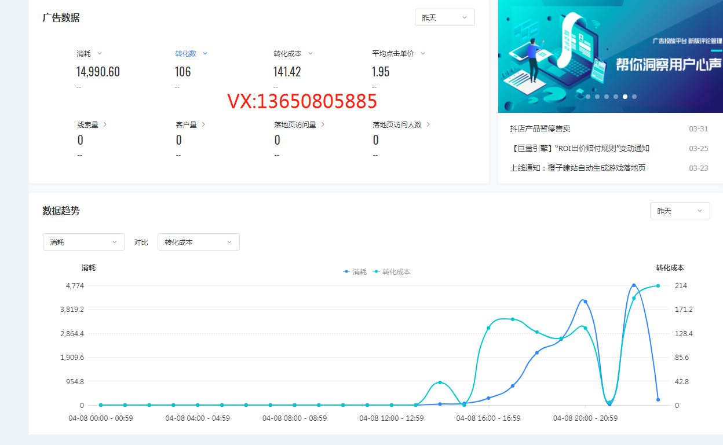This screenshot has height=445, width=723.
Task: Click the 转化成本 peak point at 214
Action: [658, 286]
